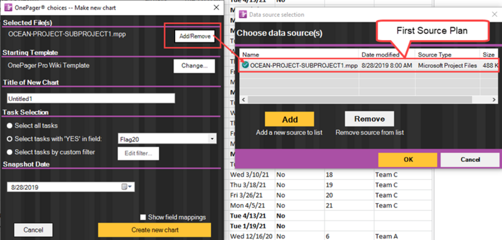This screenshot has height=240, width=502.
Task: Click the OCEAN-PROJECT-SUBPROJECT1.mpp selected file name
Action: 67,34
